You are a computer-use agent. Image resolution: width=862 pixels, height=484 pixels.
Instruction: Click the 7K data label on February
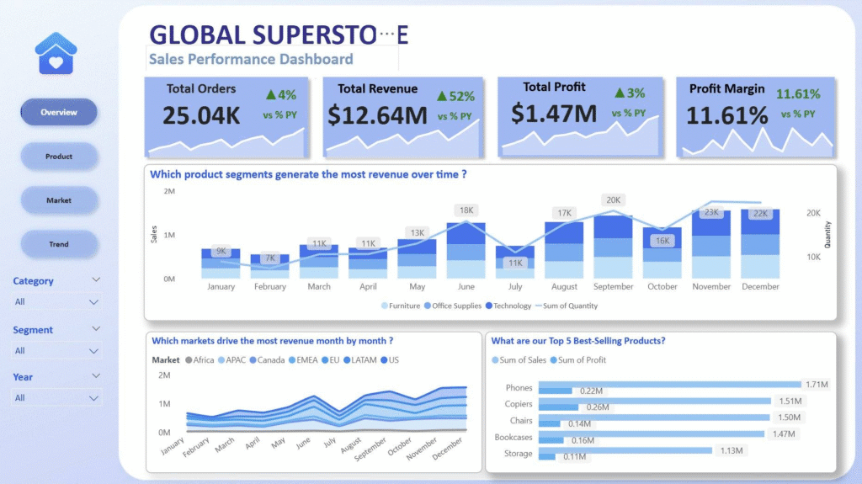pyautogui.click(x=270, y=258)
